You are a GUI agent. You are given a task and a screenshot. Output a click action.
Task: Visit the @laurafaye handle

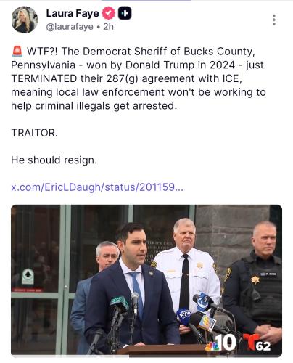[x=70, y=27]
